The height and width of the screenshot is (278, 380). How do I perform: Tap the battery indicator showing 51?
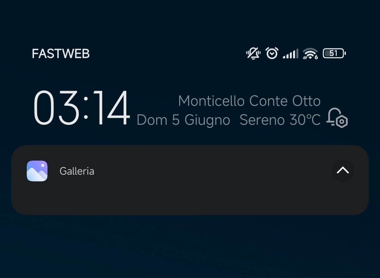[x=334, y=53]
